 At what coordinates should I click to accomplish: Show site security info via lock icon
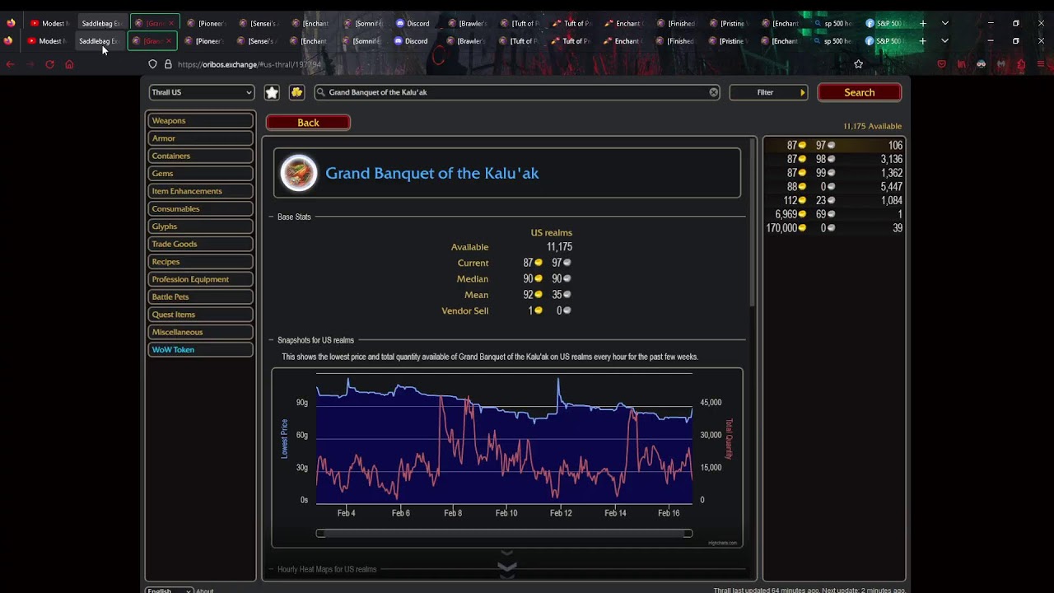tap(168, 64)
